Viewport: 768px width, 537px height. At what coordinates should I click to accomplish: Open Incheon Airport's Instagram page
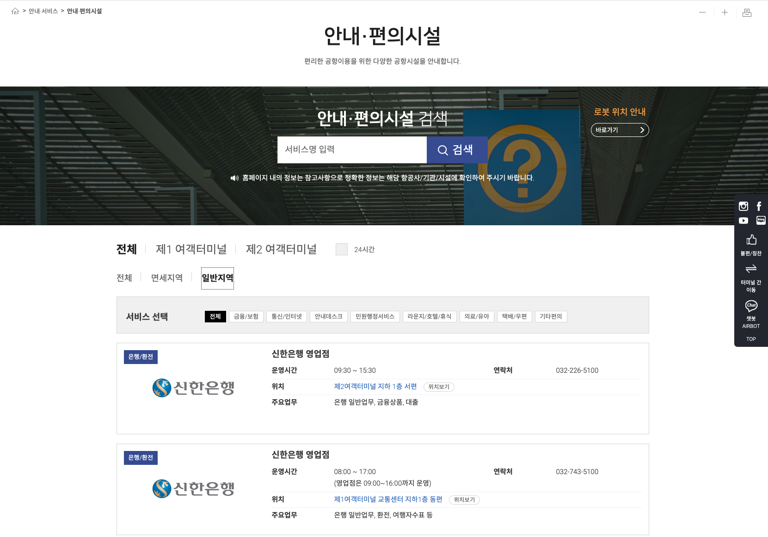click(x=743, y=206)
